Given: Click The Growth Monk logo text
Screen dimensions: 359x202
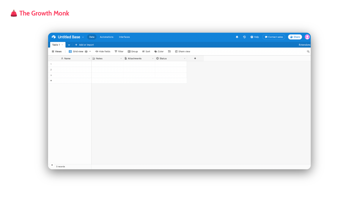Looking at the screenshot, I should click(x=44, y=13).
